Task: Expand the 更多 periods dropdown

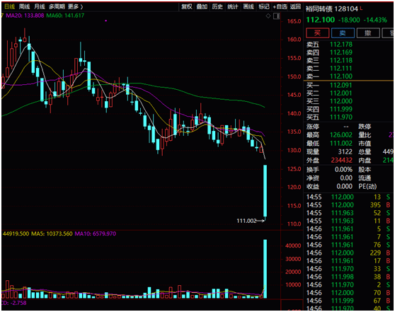Action: click(x=75, y=6)
